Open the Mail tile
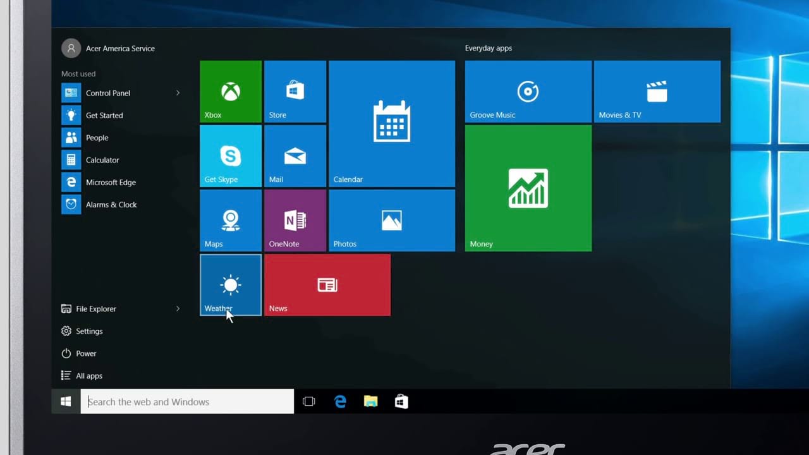 [295, 156]
